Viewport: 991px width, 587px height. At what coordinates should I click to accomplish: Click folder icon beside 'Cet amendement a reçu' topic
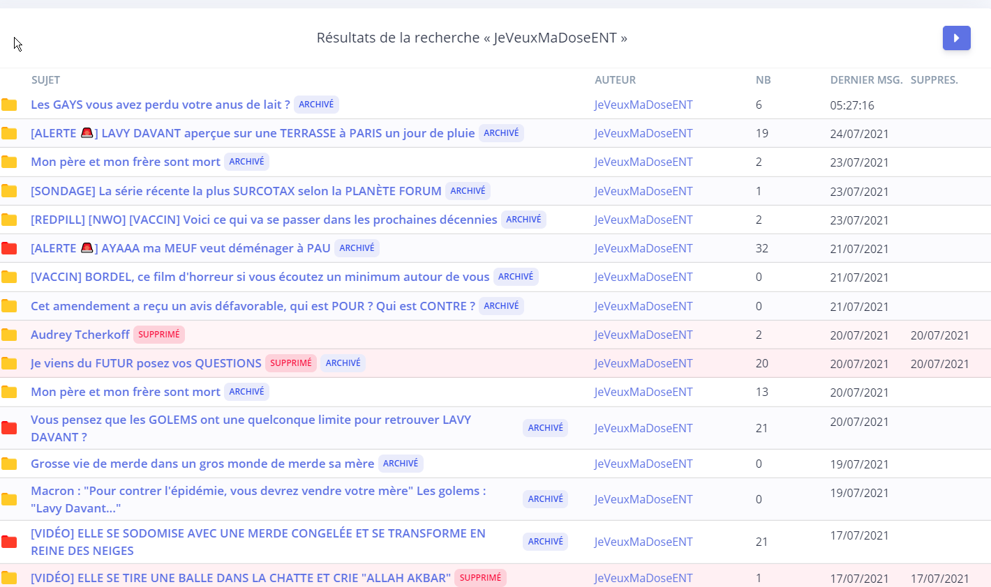point(9,306)
